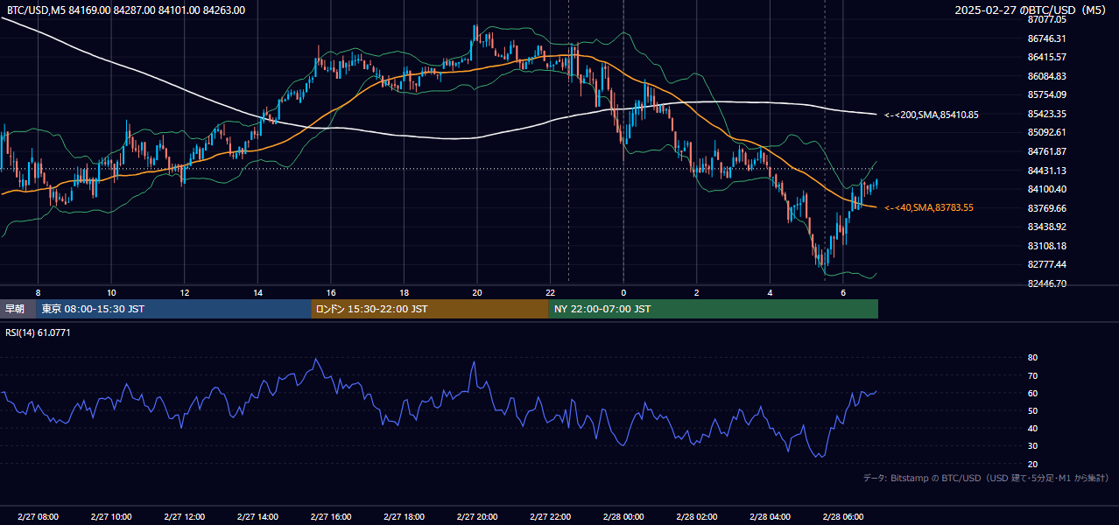Select the ロンドン 15:30-22:00 JST session bar
Viewport: 1119px width, 525px height.
click(x=430, y=309)
